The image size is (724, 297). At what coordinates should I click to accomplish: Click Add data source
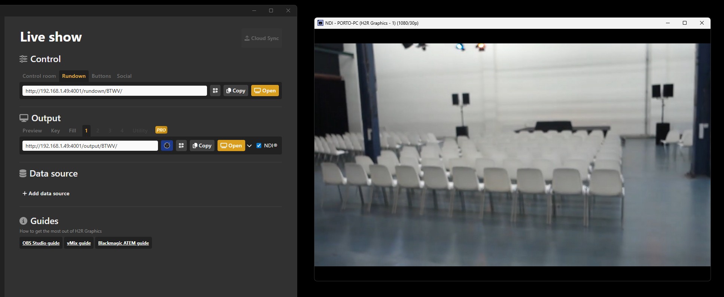[46, 193]
